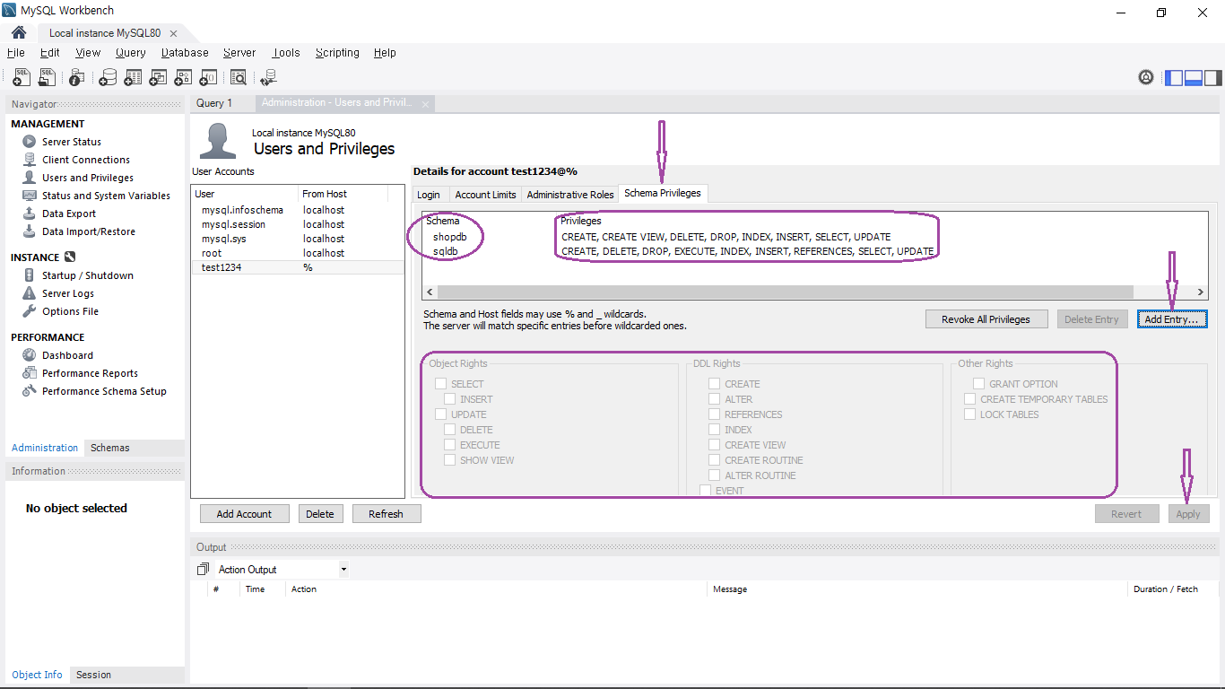Create a new function toolbar icon

[208, 78]
